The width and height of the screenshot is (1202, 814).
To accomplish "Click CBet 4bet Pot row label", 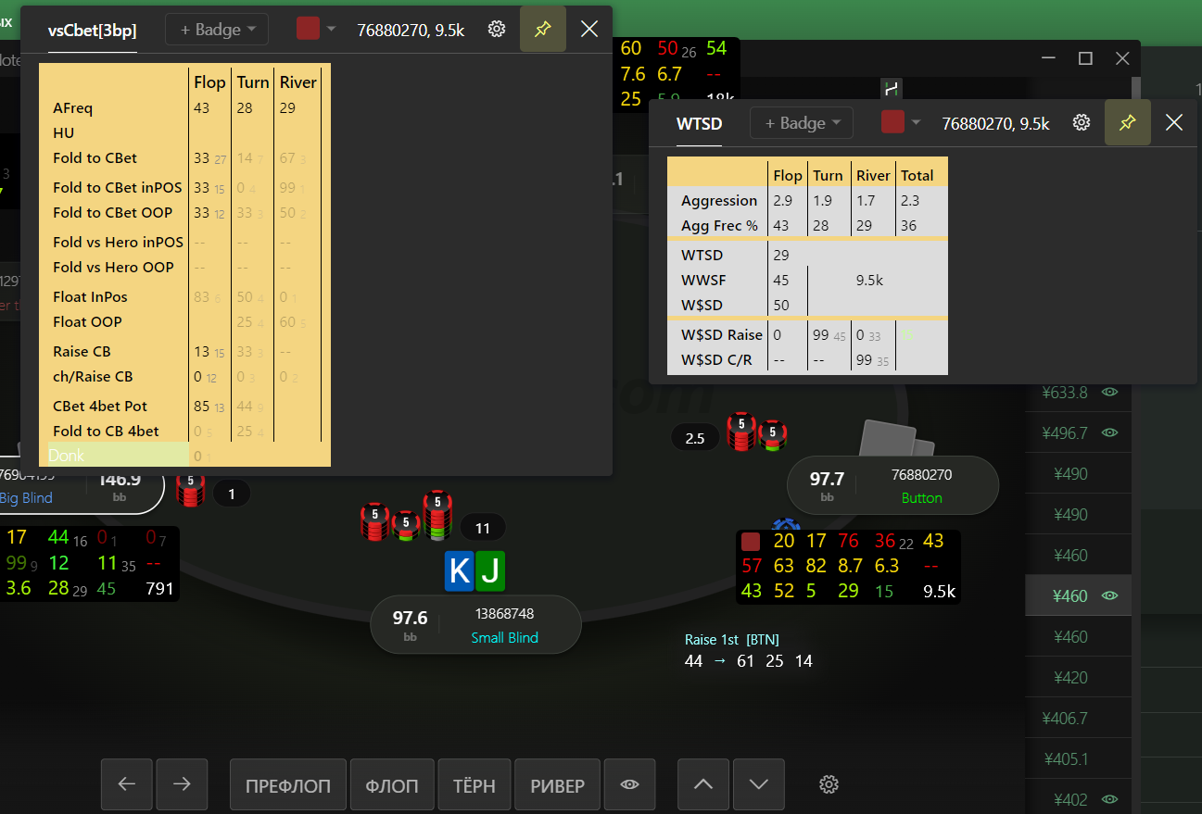I will tap(100, 407).
